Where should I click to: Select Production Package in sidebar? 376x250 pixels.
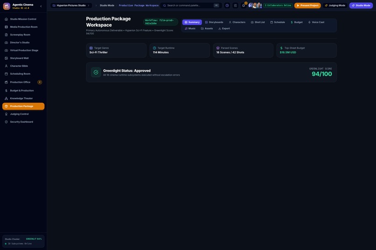coord(23,106)
